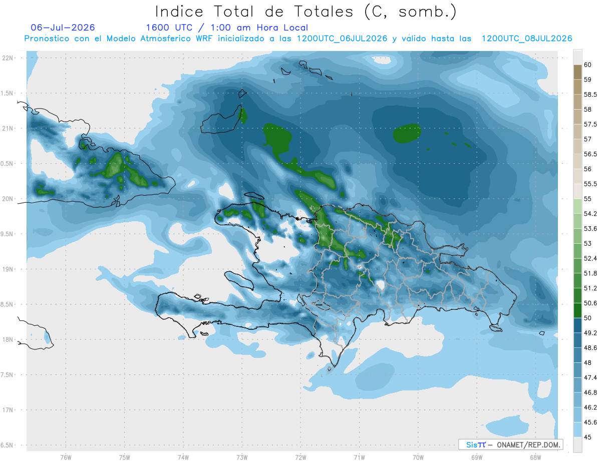Click the green swatch between 52.4 and 53
Screen dimensions: 601x464
(577, 251)
